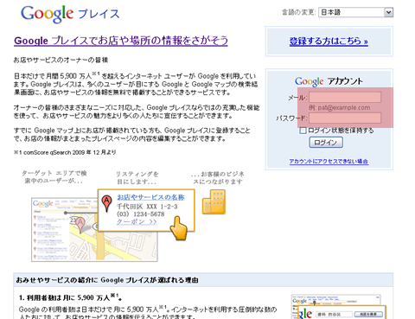Viewport: 415px width, 319px height.
Task: Focus the パスワード input field
Action: pyautogui.click(x=345, y=118)
